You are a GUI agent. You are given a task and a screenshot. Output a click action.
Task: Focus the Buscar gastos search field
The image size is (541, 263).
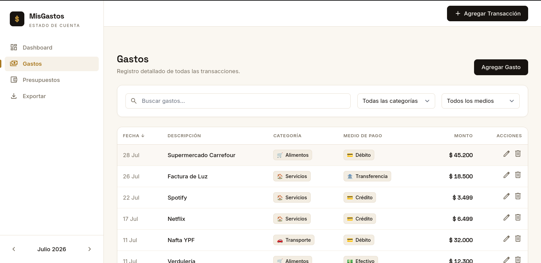click(238, 101)
